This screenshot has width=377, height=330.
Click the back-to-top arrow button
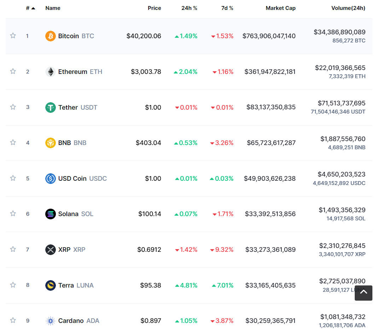click(363, 293)
